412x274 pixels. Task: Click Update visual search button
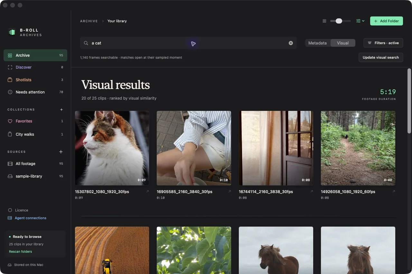381,57
